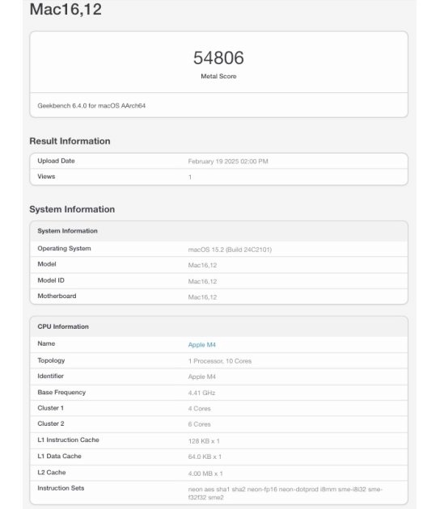Select the 4 Cores value for Cluster 1

pyautogui.click(x=199, y=408)
